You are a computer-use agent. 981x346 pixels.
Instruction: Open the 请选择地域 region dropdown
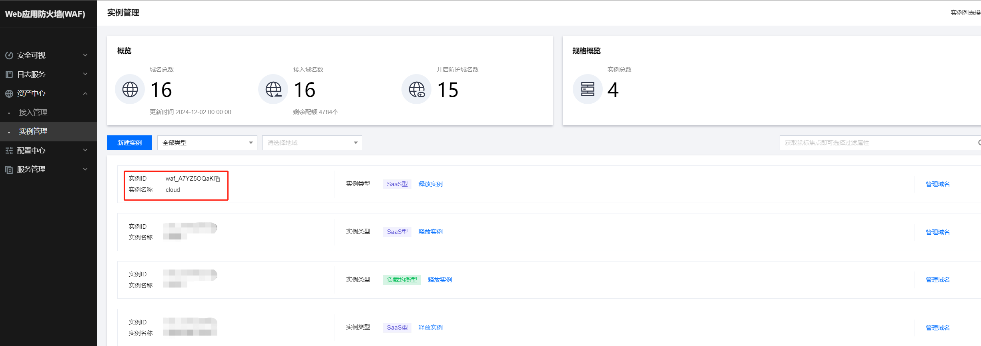pos(312,143)
